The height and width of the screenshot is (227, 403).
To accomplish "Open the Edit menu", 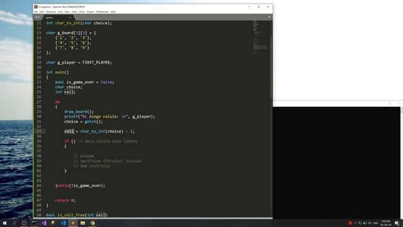I will pyautogui.click(x=42, y=12).
